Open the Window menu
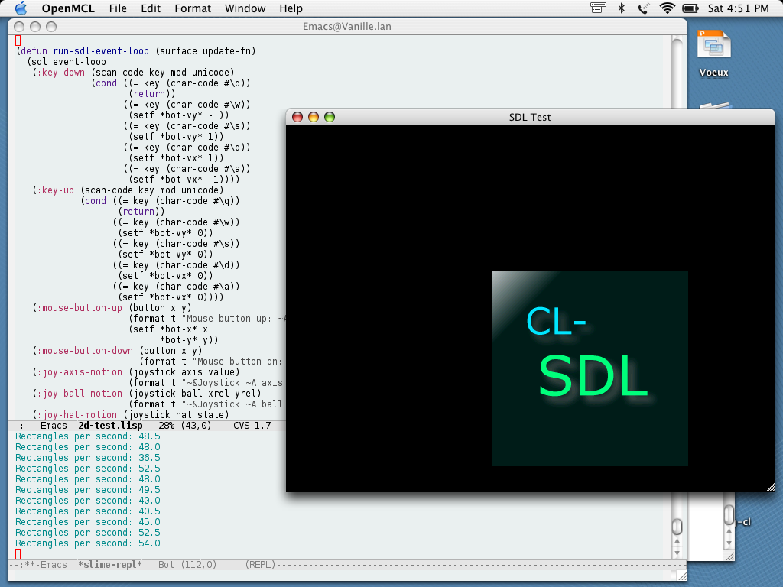 (x=245, y=8)
